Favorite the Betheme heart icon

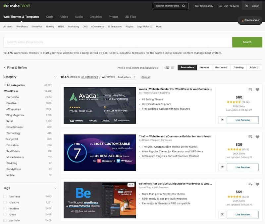coord(257,184)
